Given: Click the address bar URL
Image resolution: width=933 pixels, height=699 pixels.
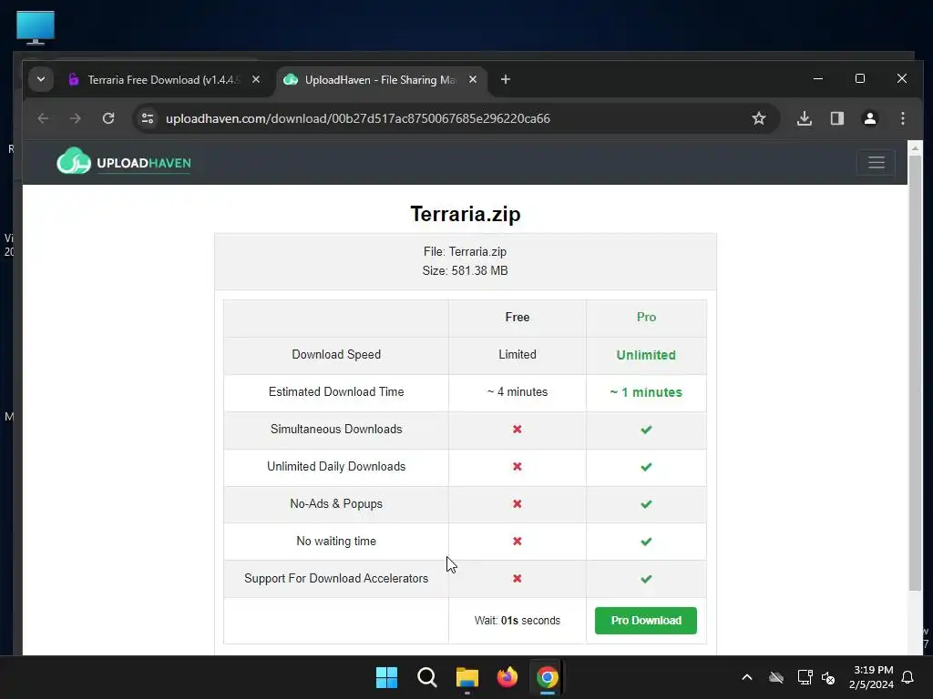Looking at the screenshot, I should coord(357,118).
